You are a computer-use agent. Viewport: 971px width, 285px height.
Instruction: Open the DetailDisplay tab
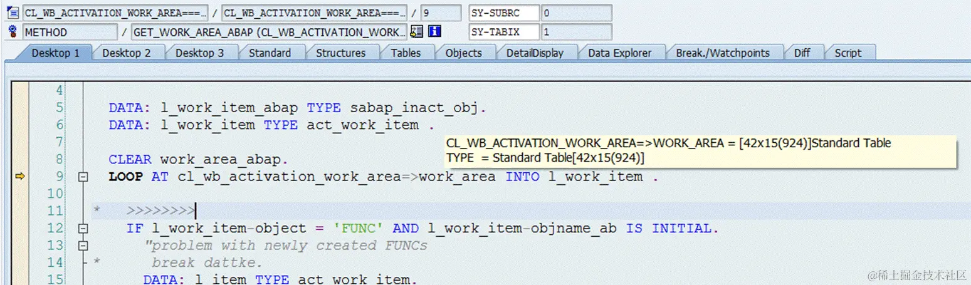535,53
